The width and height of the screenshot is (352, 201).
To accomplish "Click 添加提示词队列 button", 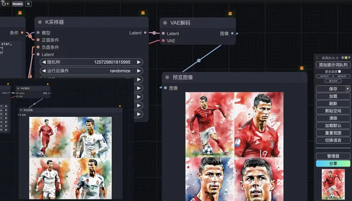I will tap(333, 65).
